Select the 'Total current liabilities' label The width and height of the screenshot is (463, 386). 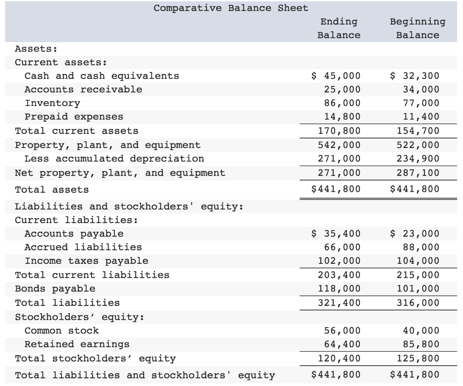pyautogui.click(x=92, y=275)
